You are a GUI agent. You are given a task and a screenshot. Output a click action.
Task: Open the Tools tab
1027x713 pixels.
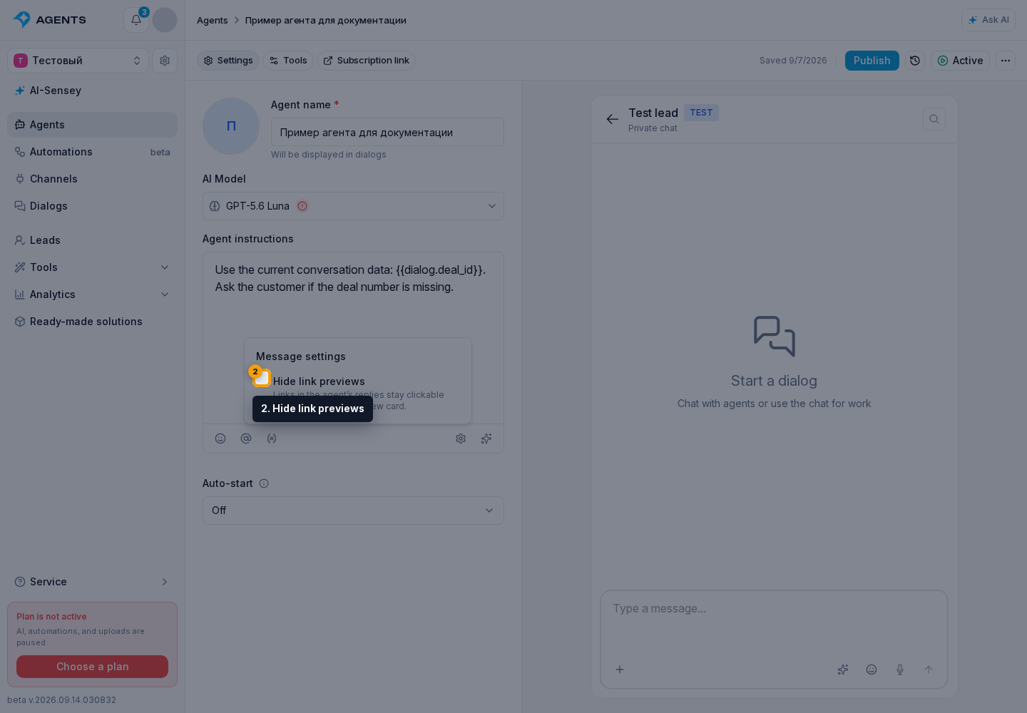pos(288,61)
